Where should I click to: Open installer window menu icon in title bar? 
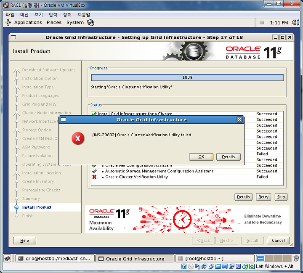tap(13, 37)
